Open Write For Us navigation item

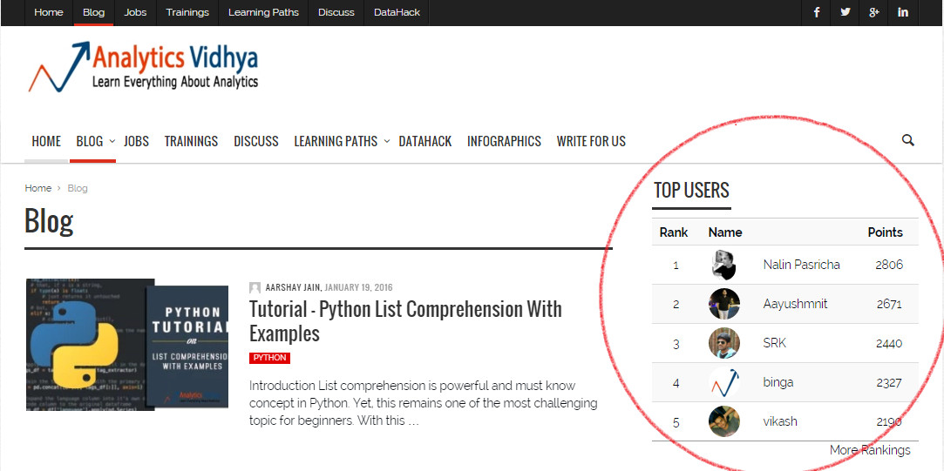tap(591, 141)
